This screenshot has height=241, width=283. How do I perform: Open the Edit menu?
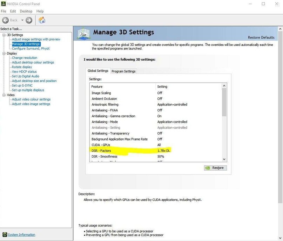(13, 11)
